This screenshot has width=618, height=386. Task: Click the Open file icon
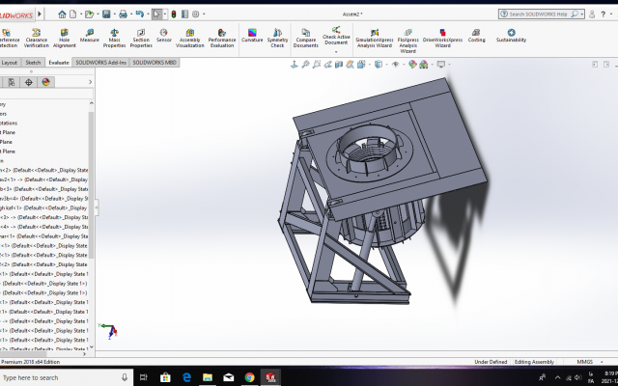click(x=89, y=14)
